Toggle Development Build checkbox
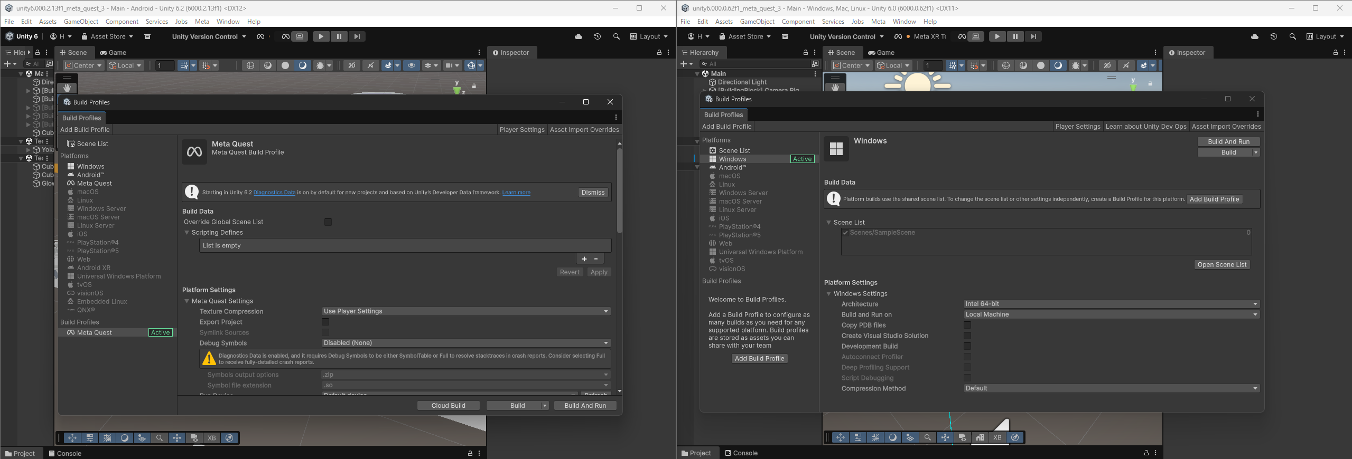1352x459 pixels. [967, 346]
